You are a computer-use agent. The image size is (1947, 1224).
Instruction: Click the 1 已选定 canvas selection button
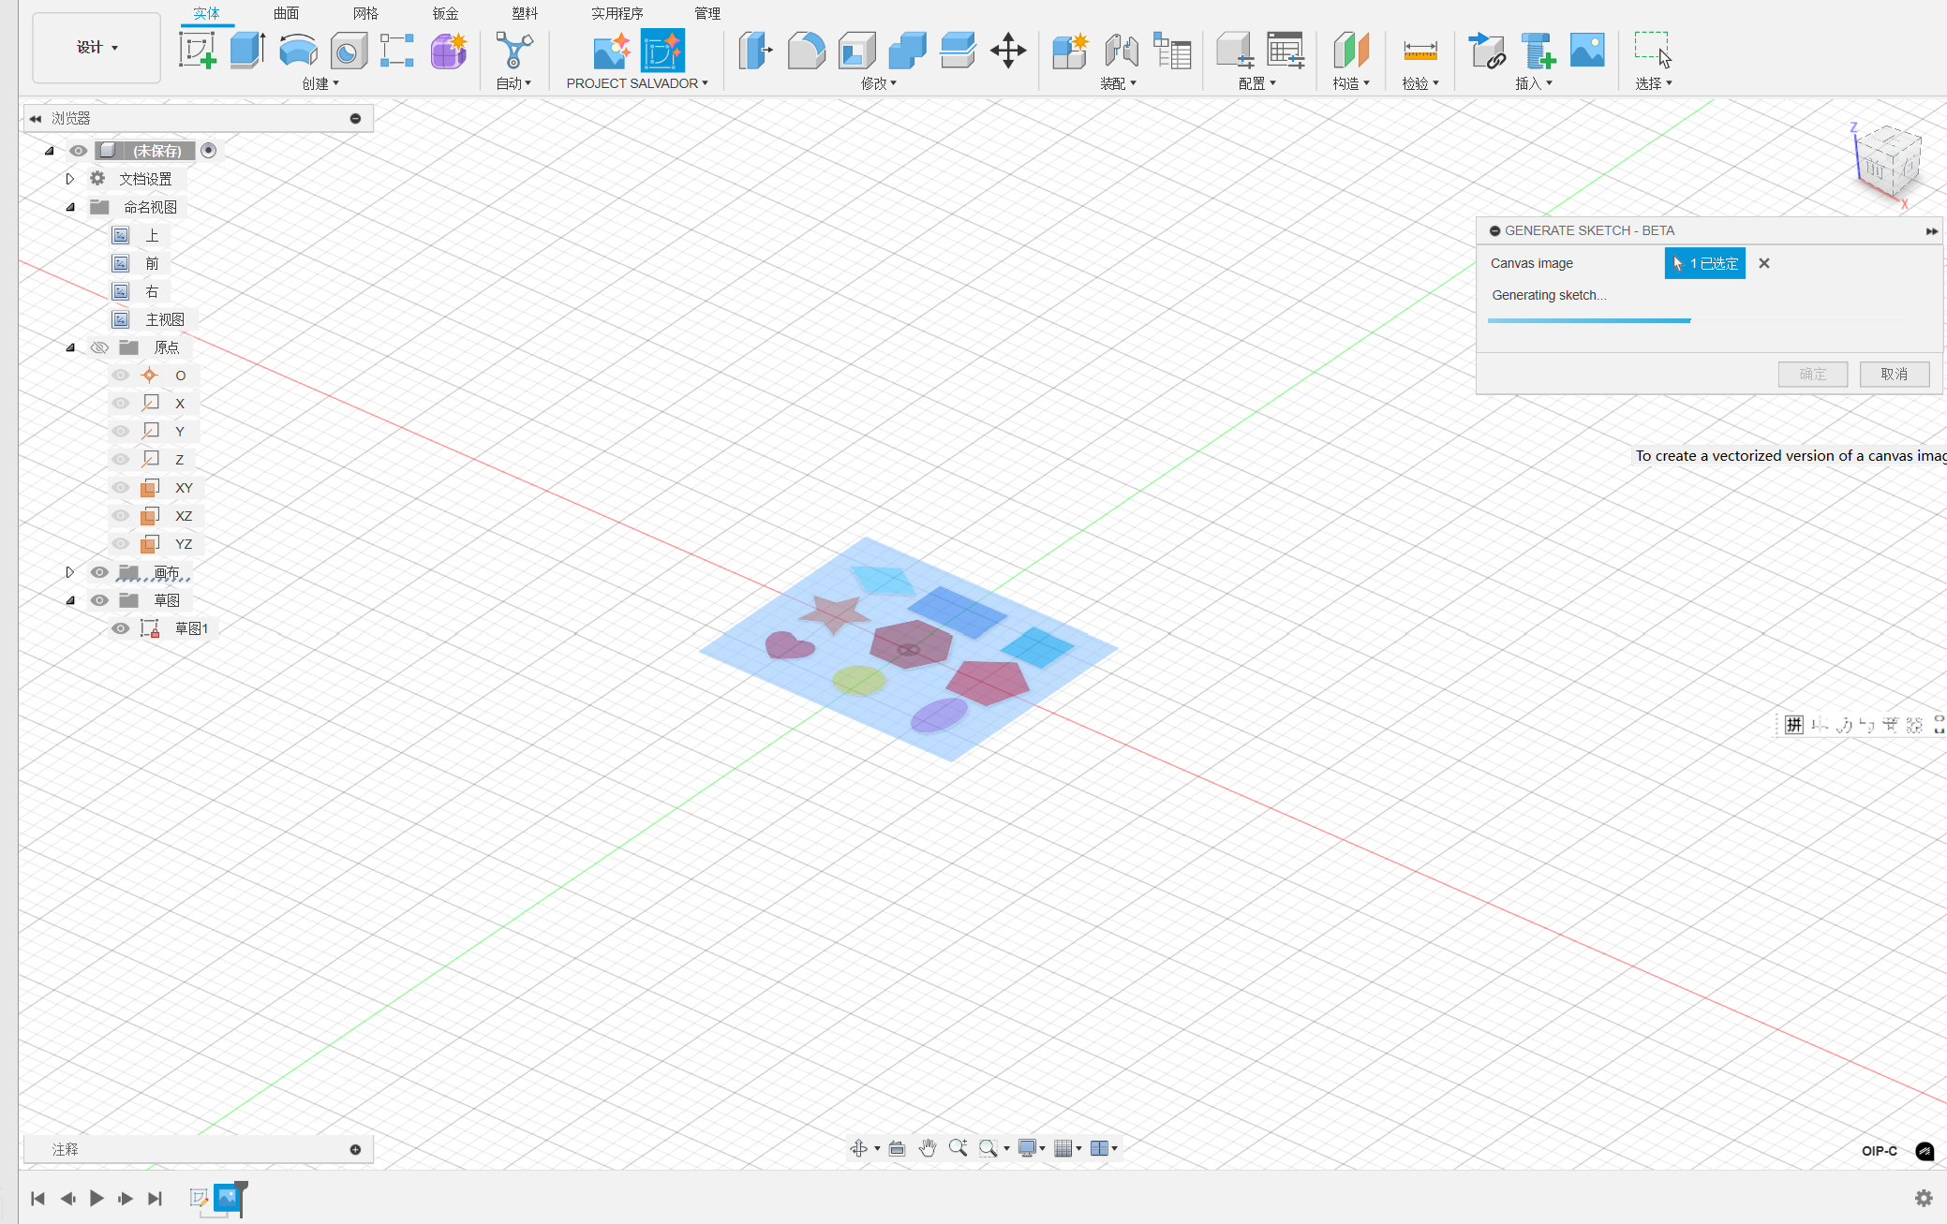1705,263
